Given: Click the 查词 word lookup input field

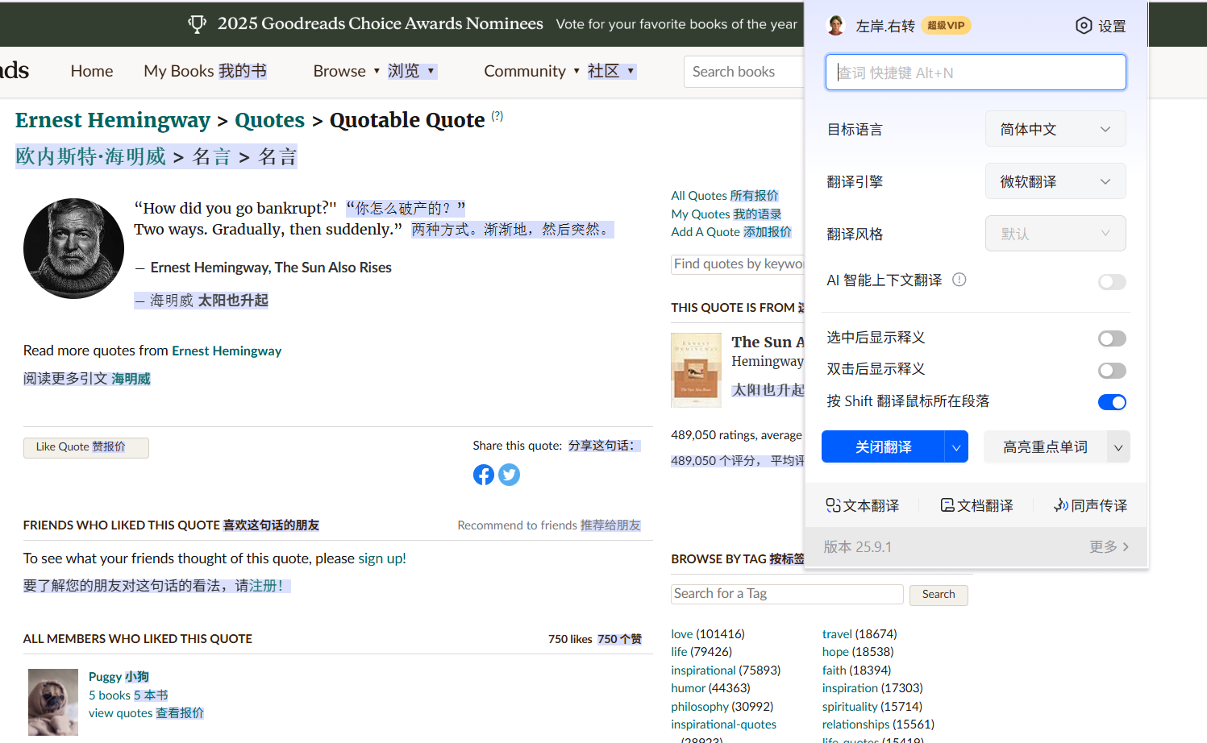Looking at the screenshot, I should [976, 73].
